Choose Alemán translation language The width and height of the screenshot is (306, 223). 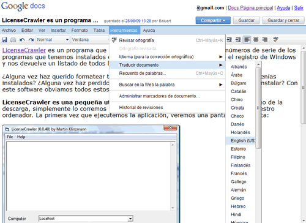(x=241, y=190)
